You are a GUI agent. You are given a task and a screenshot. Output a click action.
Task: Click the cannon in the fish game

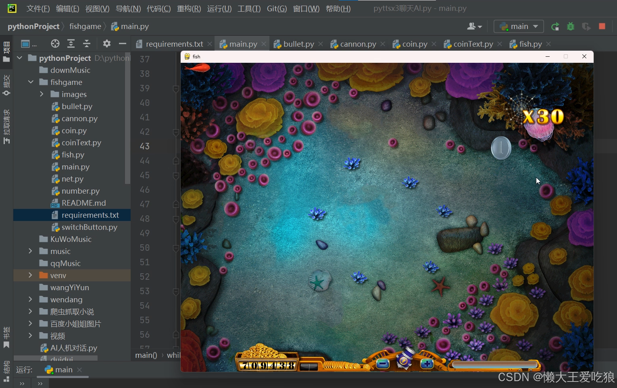(x=404, y=358)
